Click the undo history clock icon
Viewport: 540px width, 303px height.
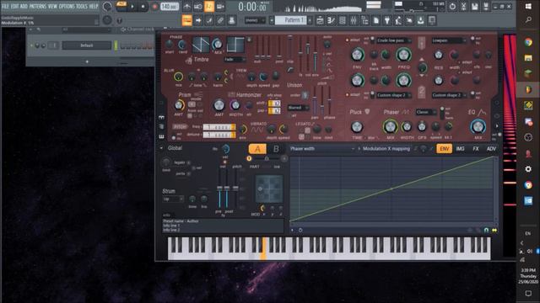click(452, 7)
